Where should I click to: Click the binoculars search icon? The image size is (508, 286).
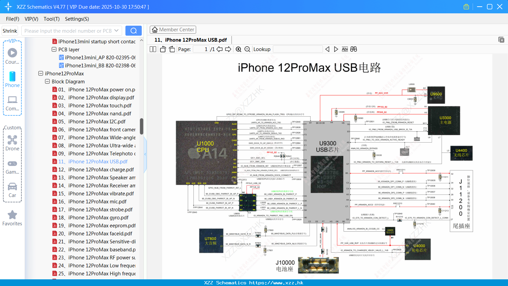pos(354,49)
